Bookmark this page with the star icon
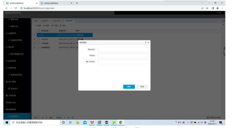This screenshot has width=232, height=128. pos(207,8)
